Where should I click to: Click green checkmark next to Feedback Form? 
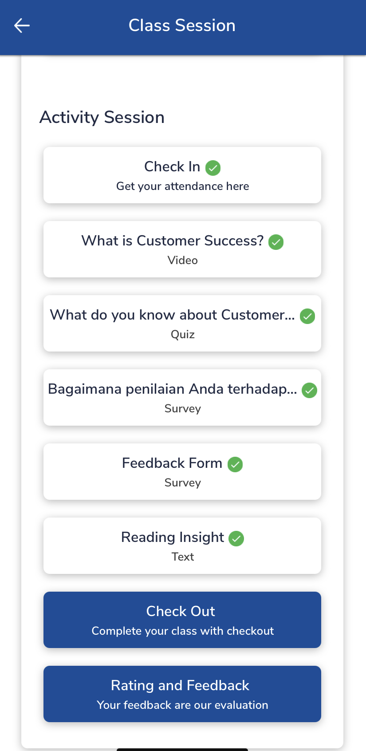tap(235, 464)
